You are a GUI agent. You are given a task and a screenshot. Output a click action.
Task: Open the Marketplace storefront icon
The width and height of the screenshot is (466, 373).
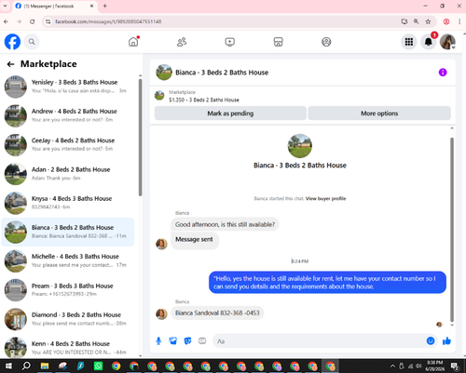tap(278, 42)
